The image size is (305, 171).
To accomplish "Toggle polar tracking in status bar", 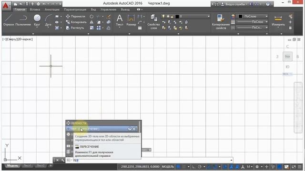I will 200,167.
